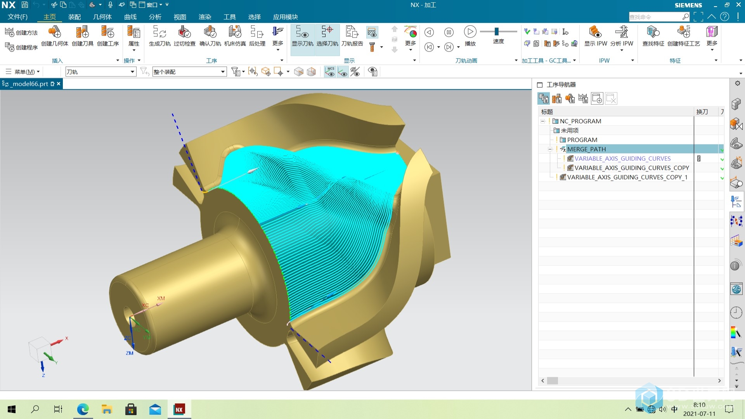
Task: Switch to the 分析 ribbon tab
Action: pos(155,17)
